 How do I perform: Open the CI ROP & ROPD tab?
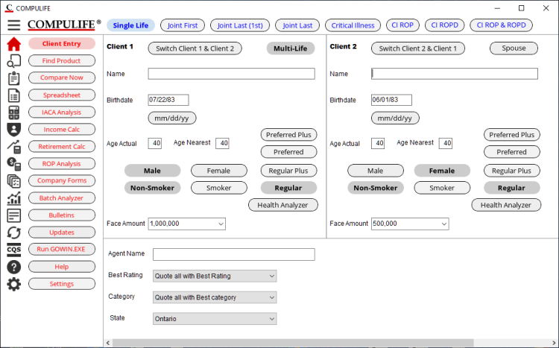pos(502,25)
